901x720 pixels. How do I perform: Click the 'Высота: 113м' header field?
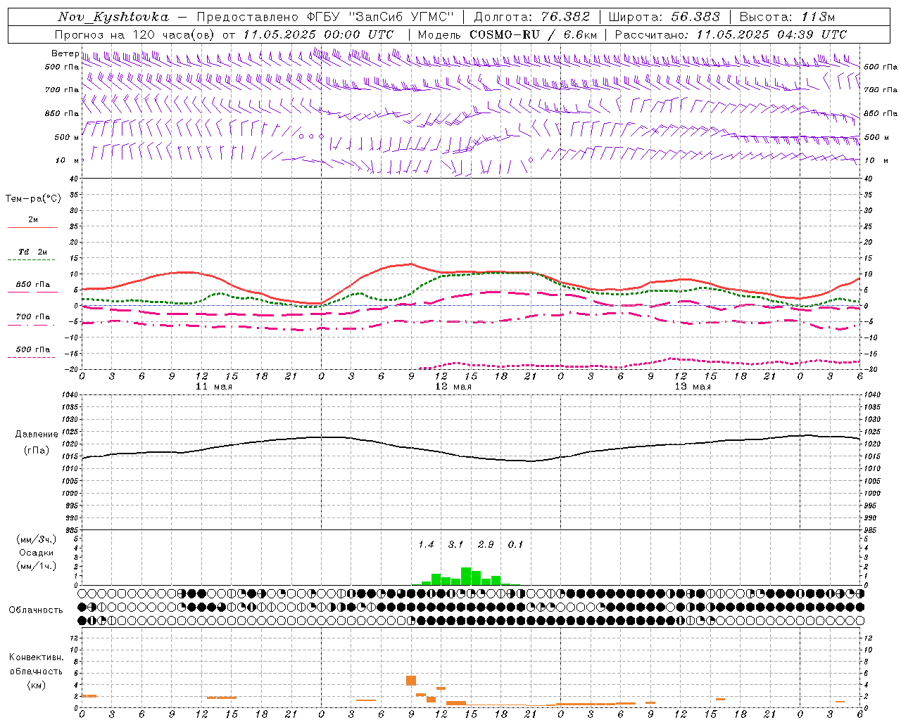pyautogui.click(x=788, y=17)
